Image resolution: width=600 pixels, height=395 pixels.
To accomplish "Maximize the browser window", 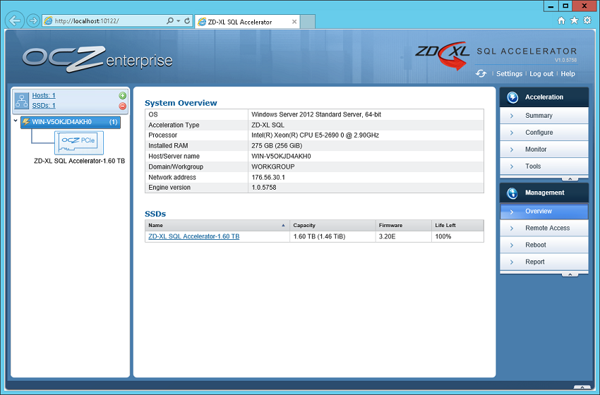I will (x=565, y=6).
